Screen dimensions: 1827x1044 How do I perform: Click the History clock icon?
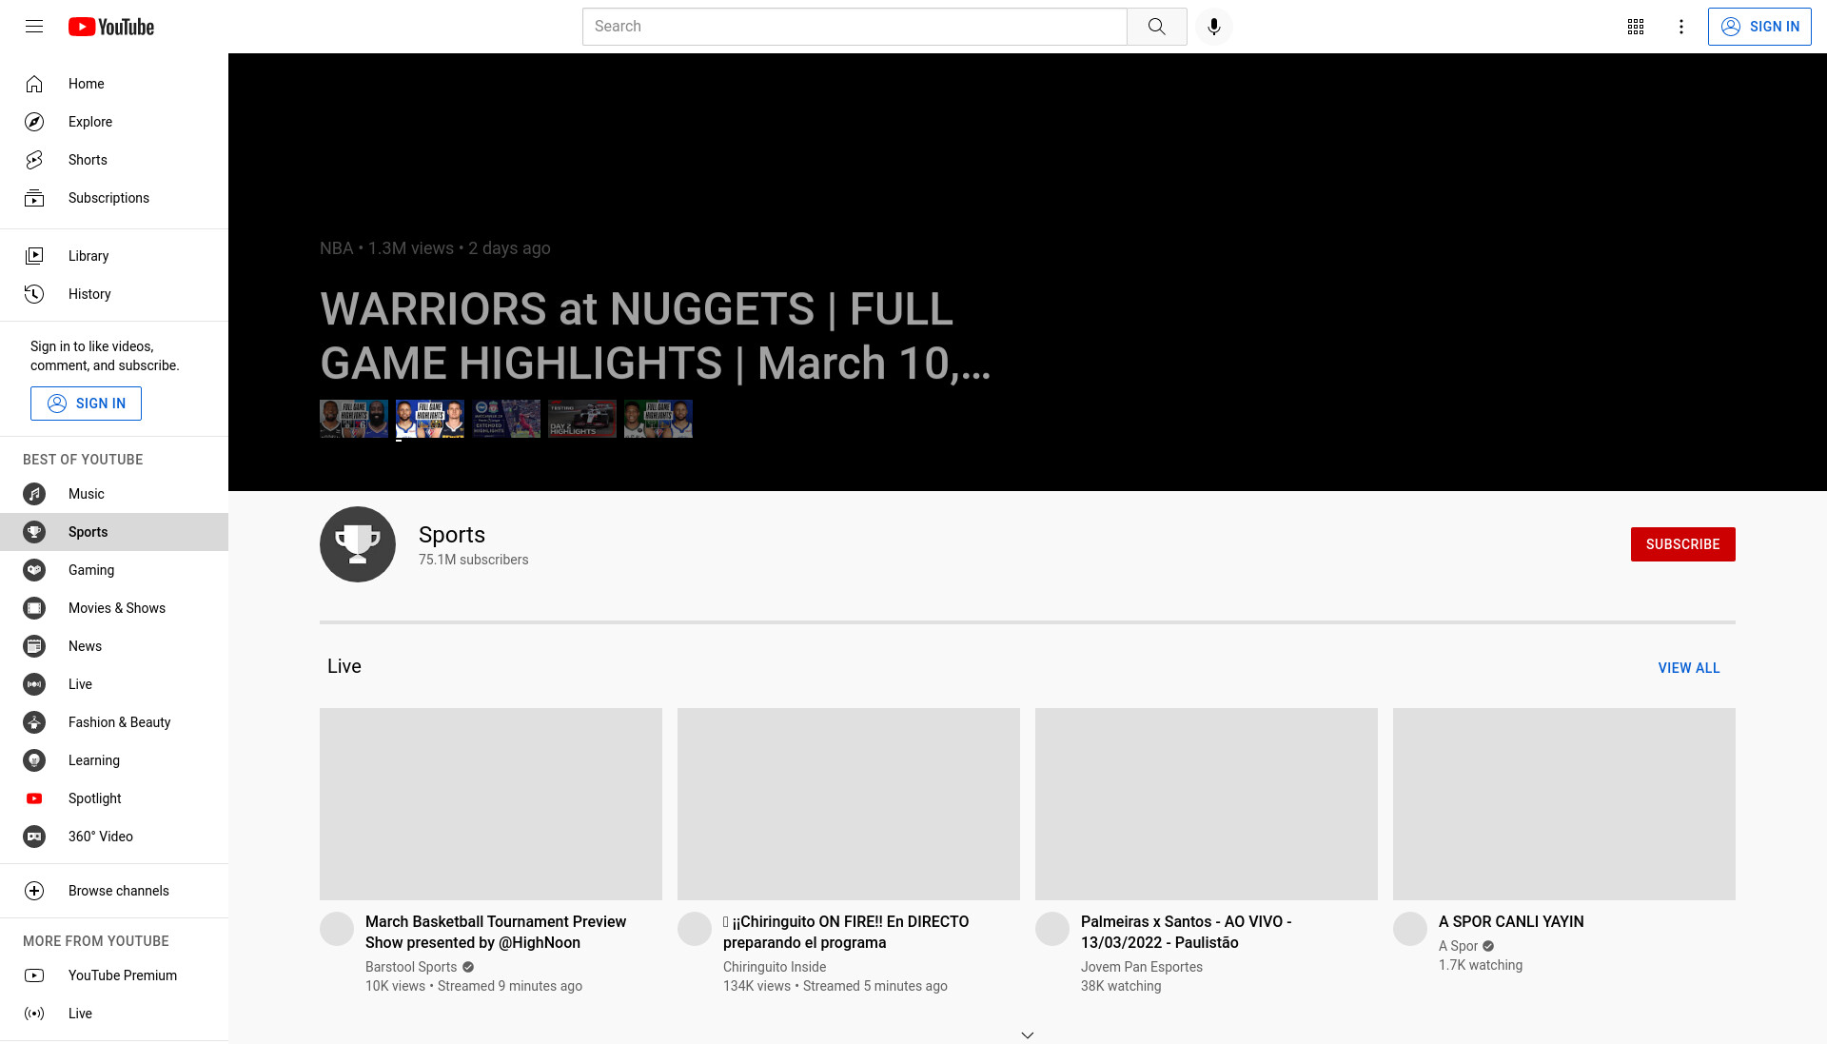(34, 294)
